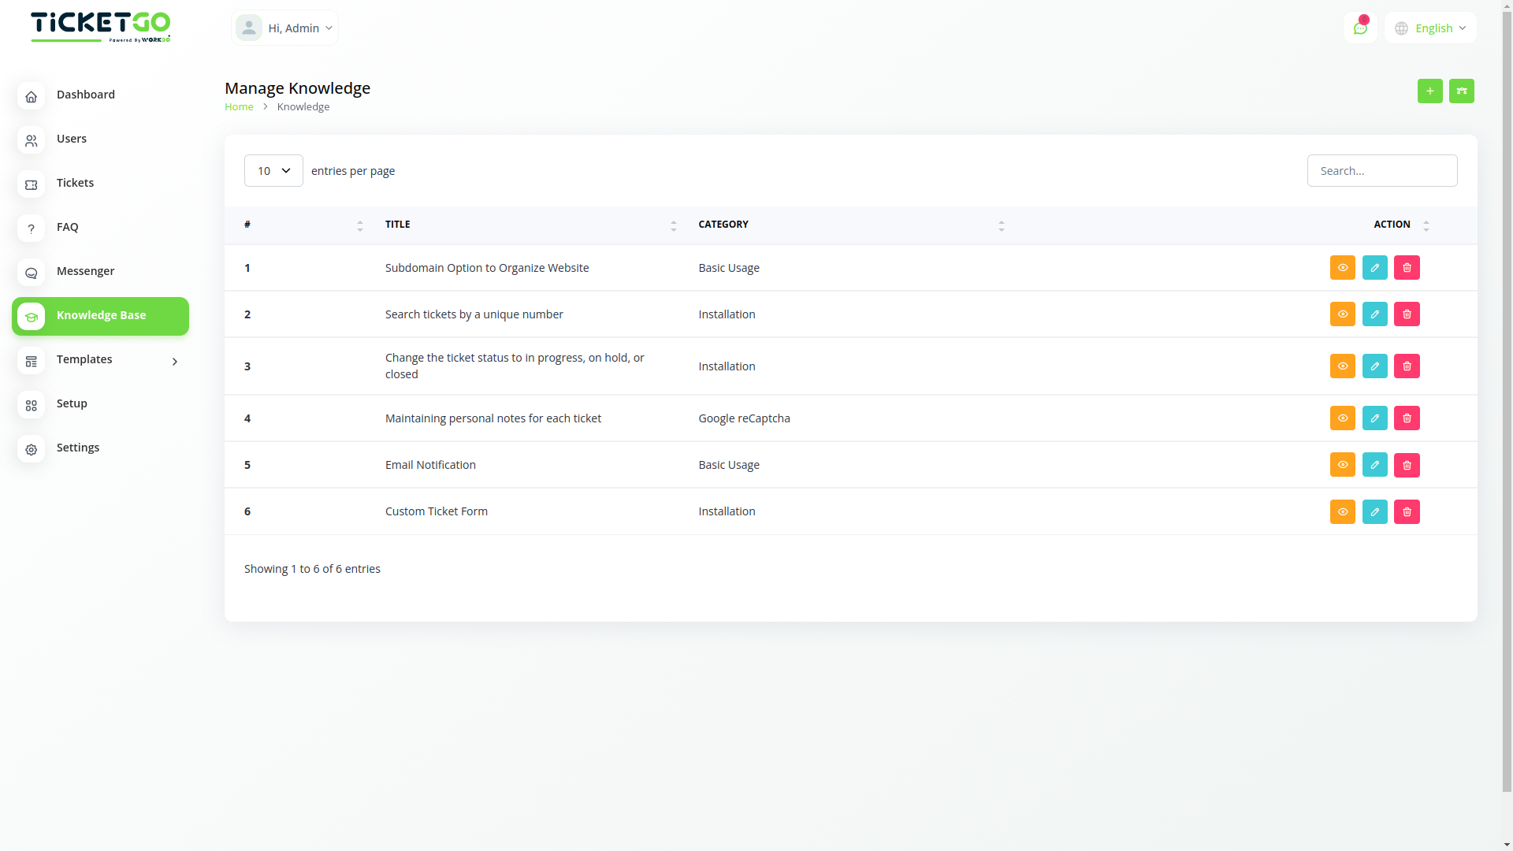This screenshot has height=851, width=1513.
Task: Open the Setup grid icon
Action: point(31,405)
